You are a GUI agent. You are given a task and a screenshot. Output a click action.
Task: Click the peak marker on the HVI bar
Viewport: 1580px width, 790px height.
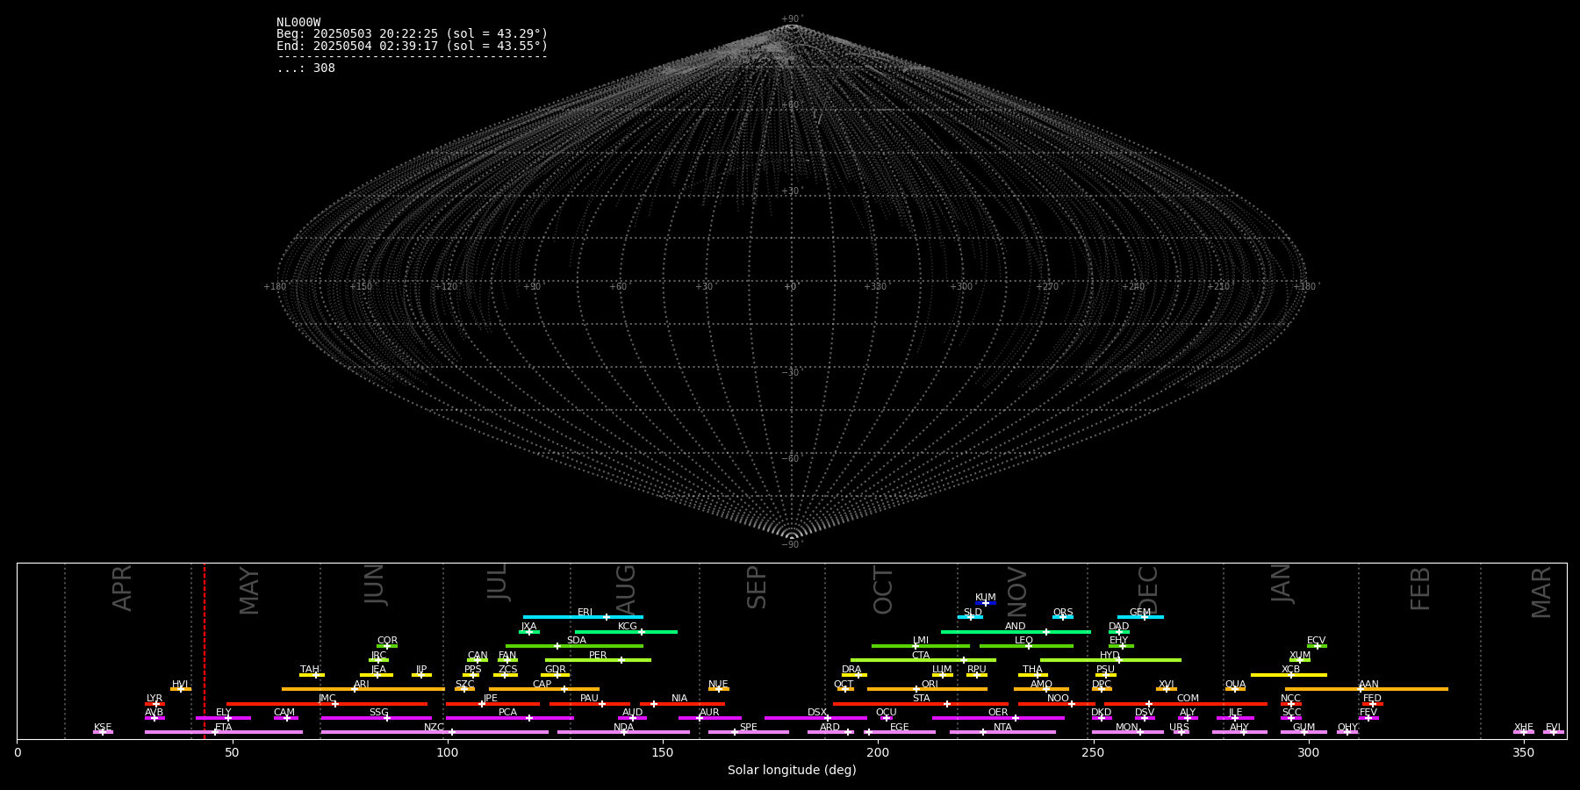click(180, 689)
